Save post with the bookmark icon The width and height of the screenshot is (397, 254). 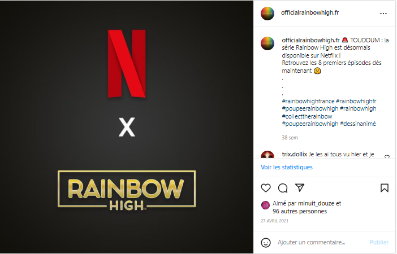(x=385, y=188)
